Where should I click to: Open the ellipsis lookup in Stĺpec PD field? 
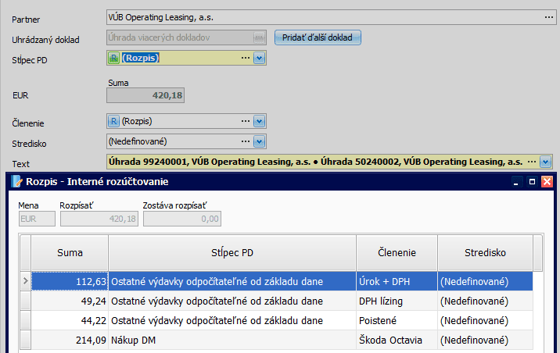click(246, 58)
